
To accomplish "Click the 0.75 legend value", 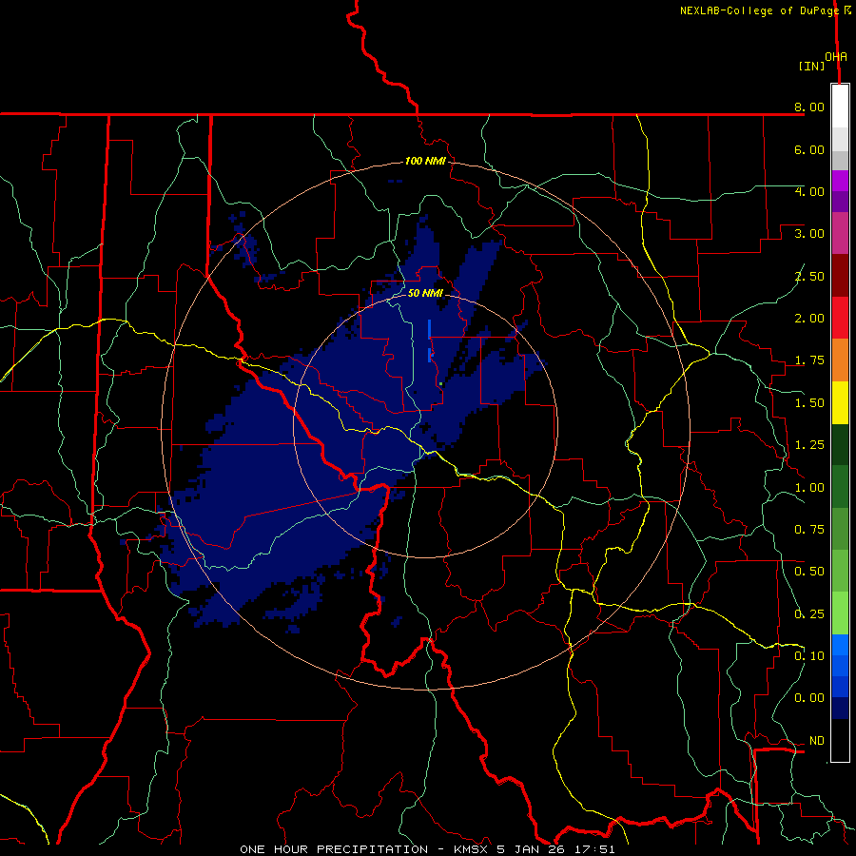I will 809,530.
